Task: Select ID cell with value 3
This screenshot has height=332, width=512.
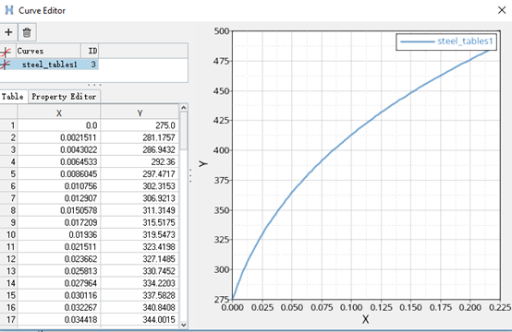Action: [x=90, y=65]
